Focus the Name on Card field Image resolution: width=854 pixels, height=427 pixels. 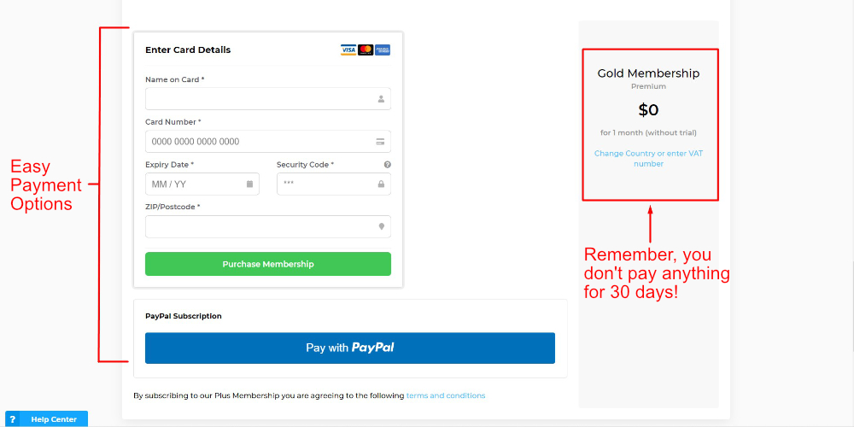[x=268, y=99]
